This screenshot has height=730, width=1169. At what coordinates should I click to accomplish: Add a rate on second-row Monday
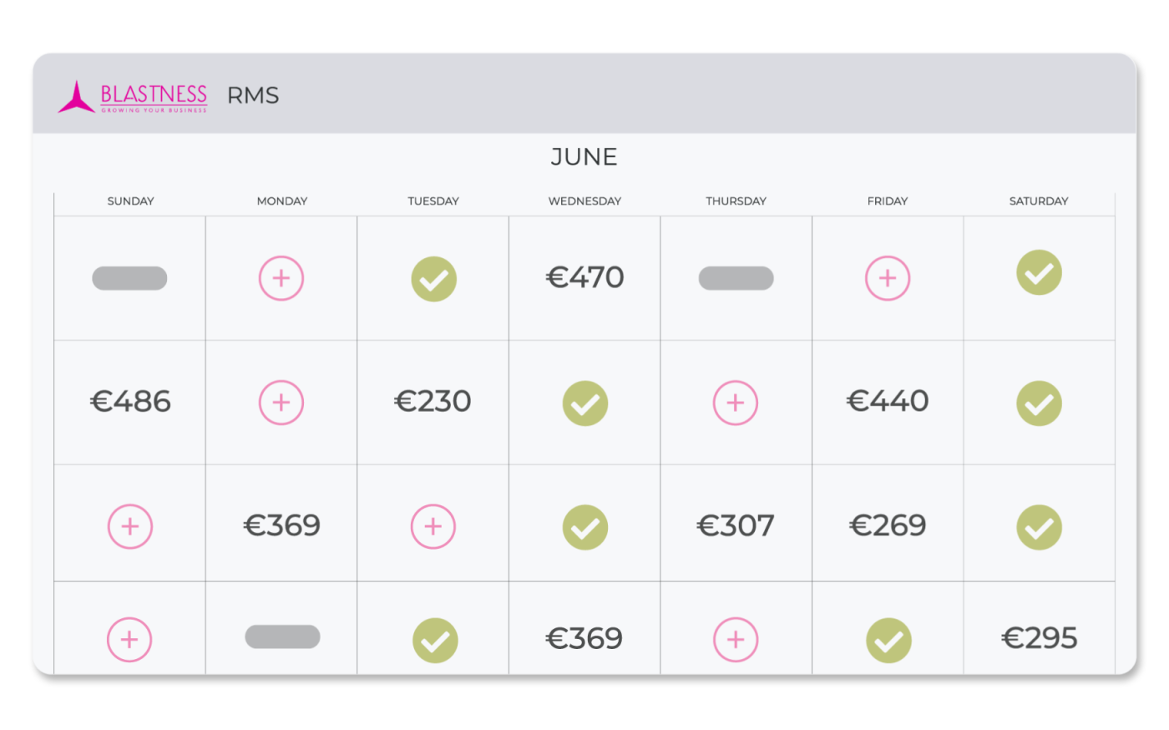(x=281, y=403)
